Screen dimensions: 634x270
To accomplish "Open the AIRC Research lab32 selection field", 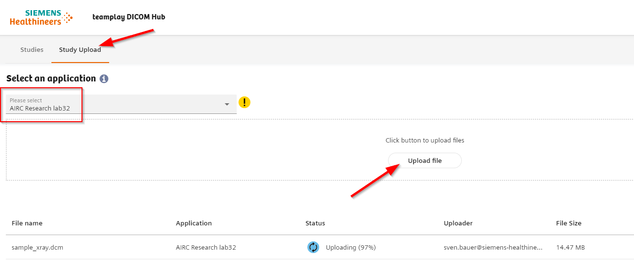I will [x=116, y=105].
